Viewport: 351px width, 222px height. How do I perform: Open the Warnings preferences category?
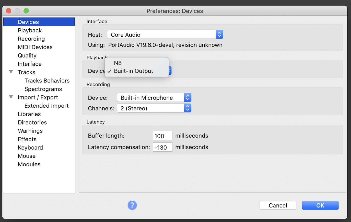(30, 131)
